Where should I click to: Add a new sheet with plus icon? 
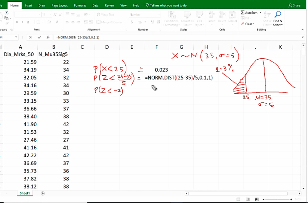point(43,193)
